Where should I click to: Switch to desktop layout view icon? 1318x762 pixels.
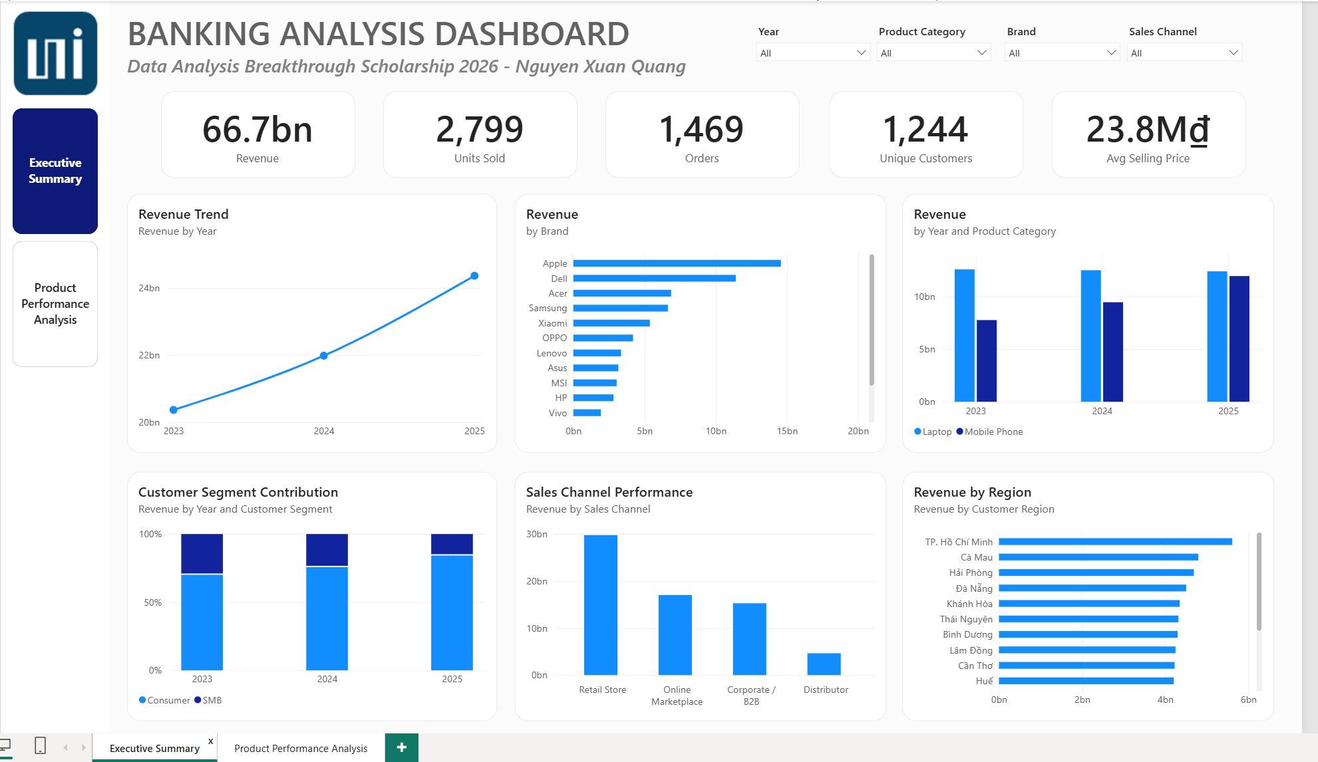click(x=5, y=745)
